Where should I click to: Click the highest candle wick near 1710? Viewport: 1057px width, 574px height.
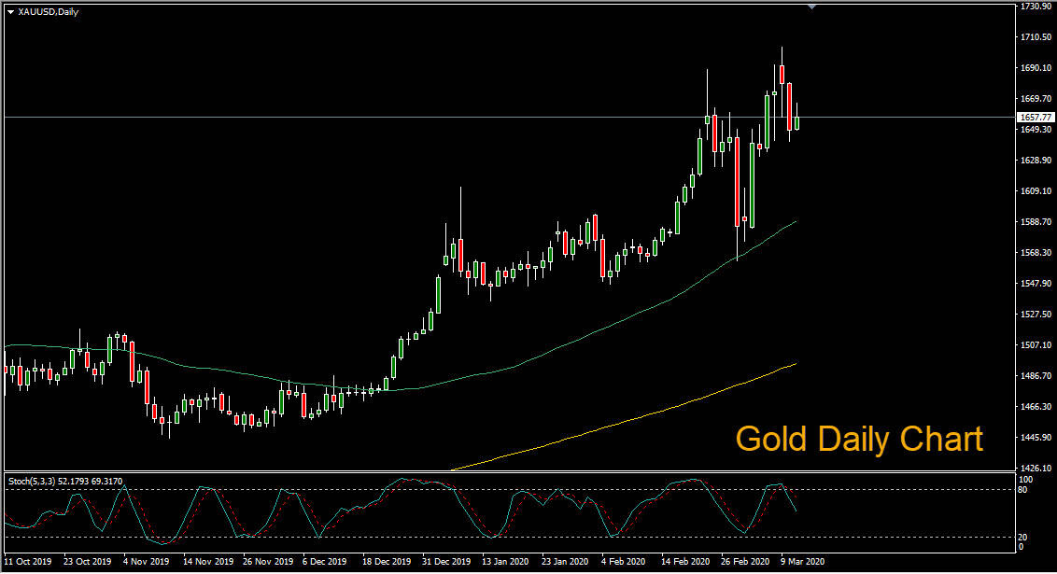(x=782, y=55)
